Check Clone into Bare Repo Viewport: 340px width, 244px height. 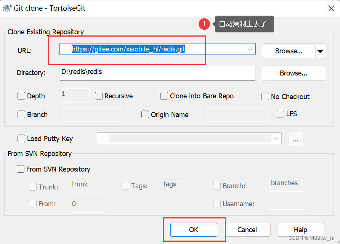[x=164, y=96]
